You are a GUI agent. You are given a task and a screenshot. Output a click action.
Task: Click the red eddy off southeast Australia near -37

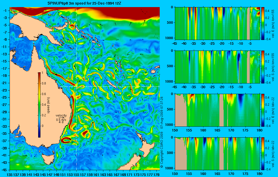(x=66, y=140)
